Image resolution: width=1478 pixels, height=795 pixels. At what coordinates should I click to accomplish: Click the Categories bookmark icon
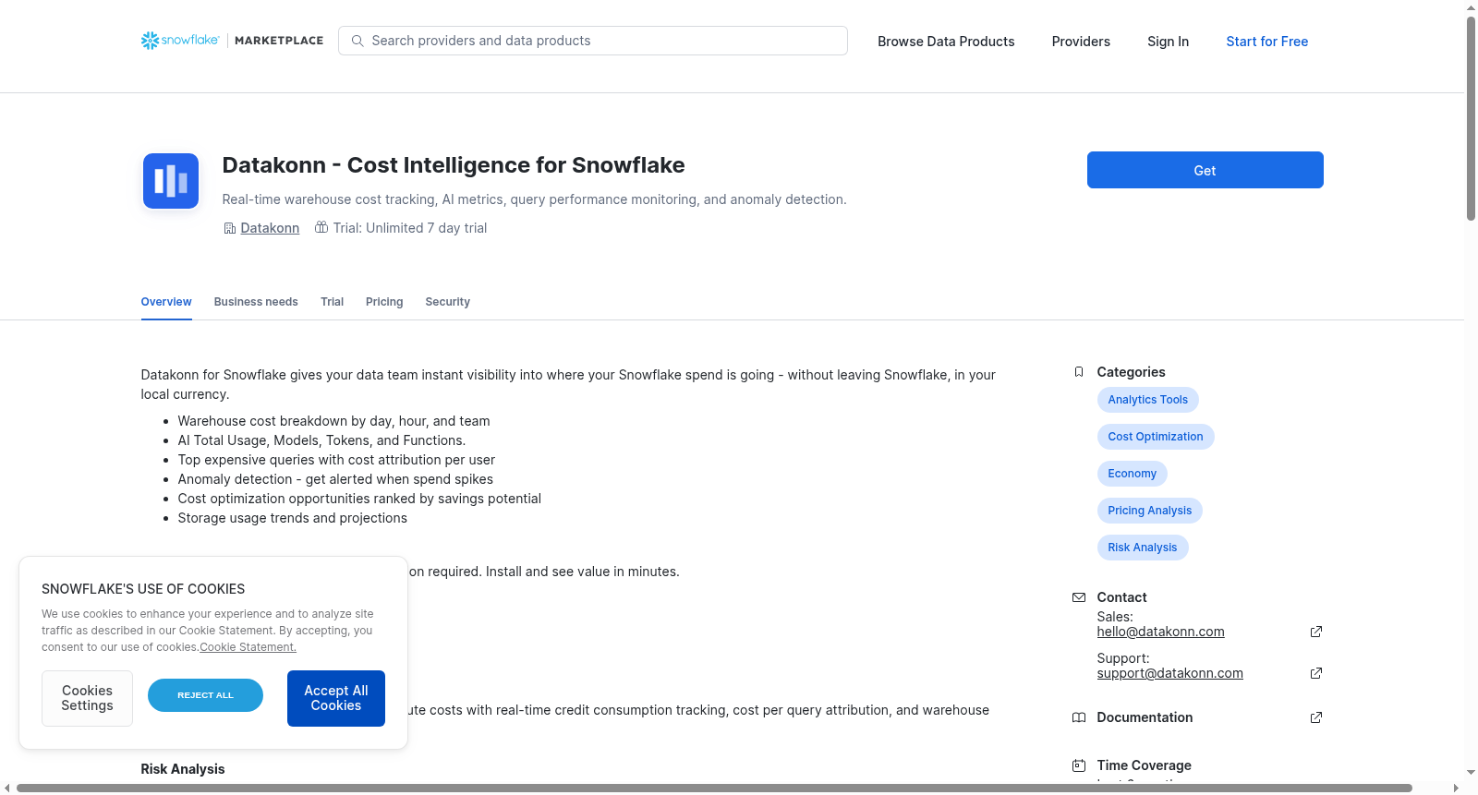(1079, 372)
